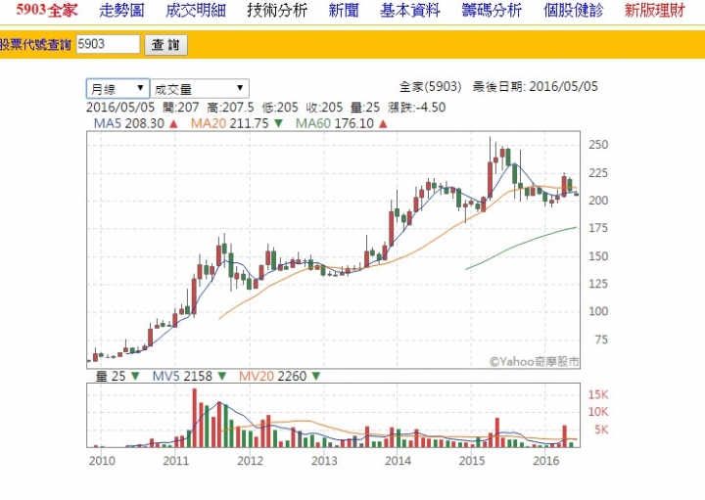Click the MV20 2260 volume label
The width and height of the screenshot is (705, 500).
(x=272, y=376)
